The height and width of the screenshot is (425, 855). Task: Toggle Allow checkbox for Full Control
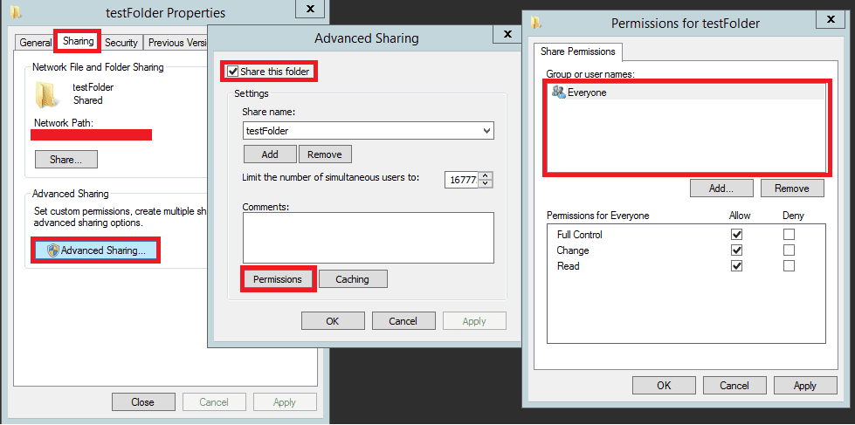pyautogui.click(x=737, y=235)
